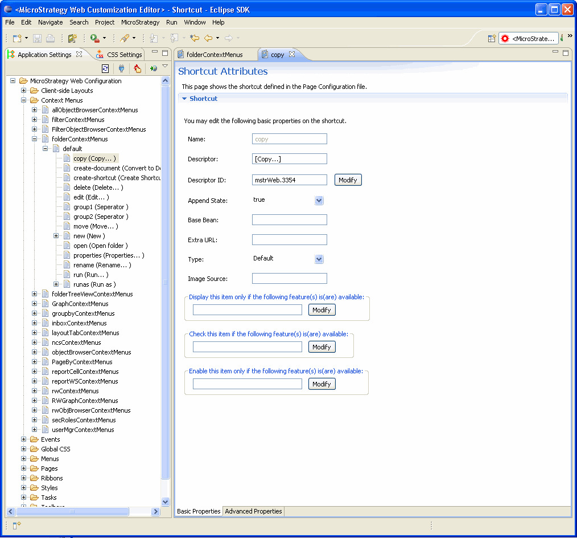Select the properties (Properties...) tree item
Viewport: 577px width, 538px height.
click(x=109, y=255)
